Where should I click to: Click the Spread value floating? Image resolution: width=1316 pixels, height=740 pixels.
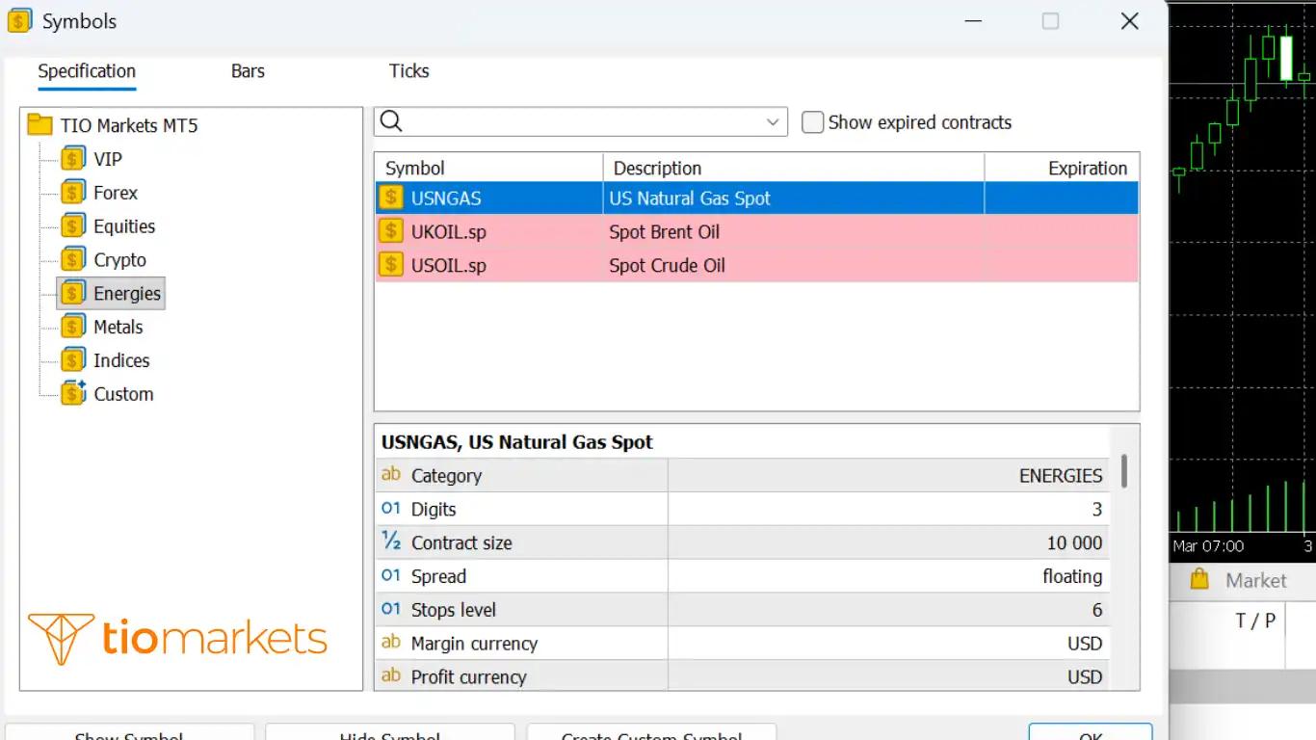(x=1072, y=576)
